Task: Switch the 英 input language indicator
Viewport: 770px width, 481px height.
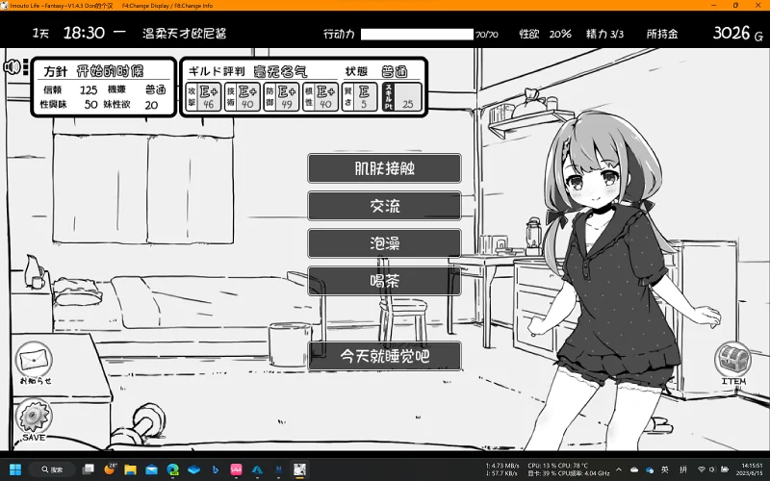Action: pos(665,469)
